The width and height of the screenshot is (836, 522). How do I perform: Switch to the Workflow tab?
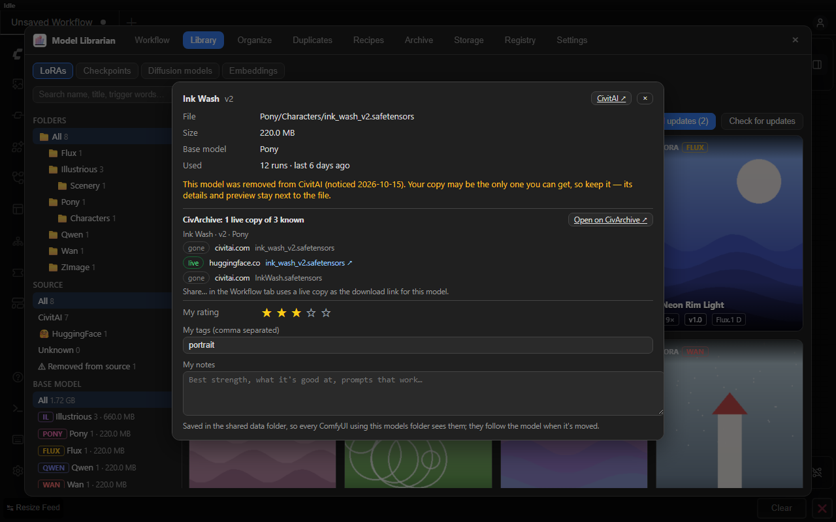coord(152,40)
